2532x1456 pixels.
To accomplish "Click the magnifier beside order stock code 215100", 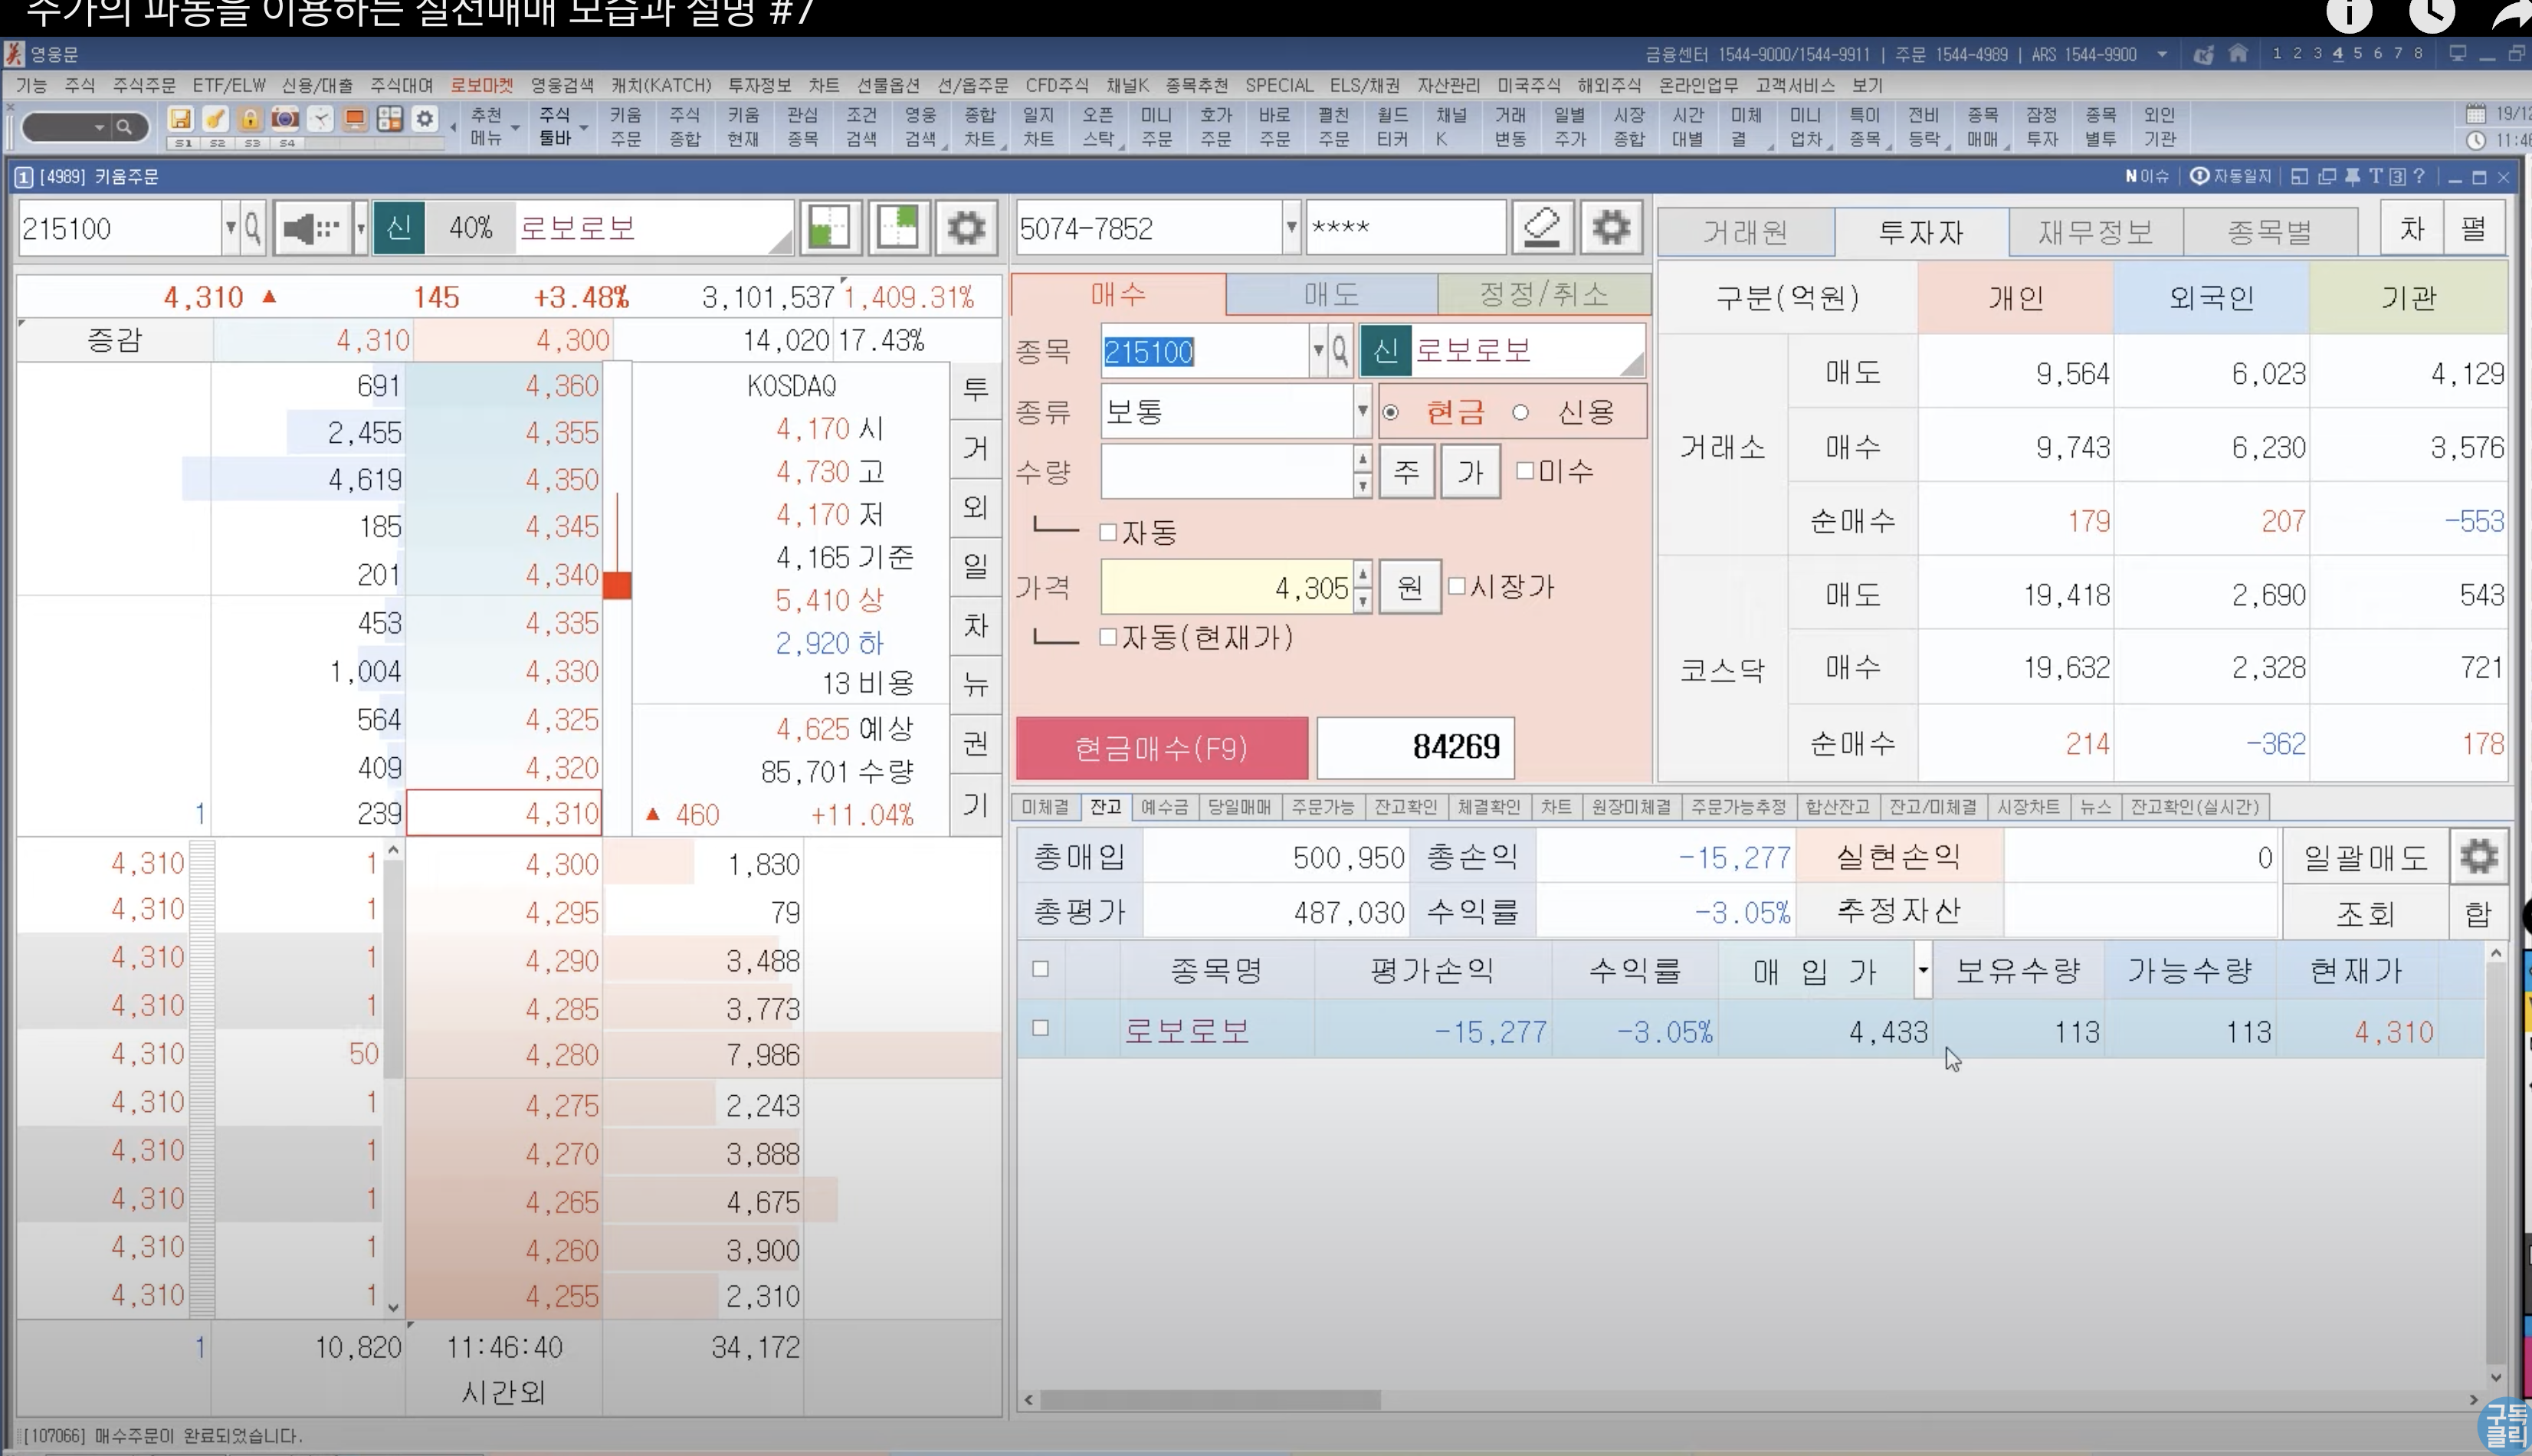I will coord(1339,351).
